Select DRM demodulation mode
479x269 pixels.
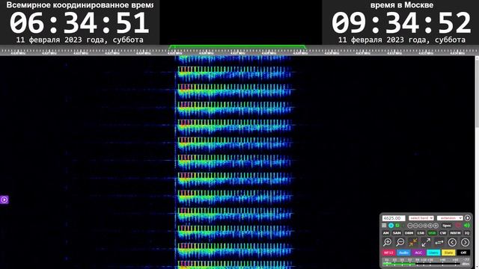tap(409, 233)
